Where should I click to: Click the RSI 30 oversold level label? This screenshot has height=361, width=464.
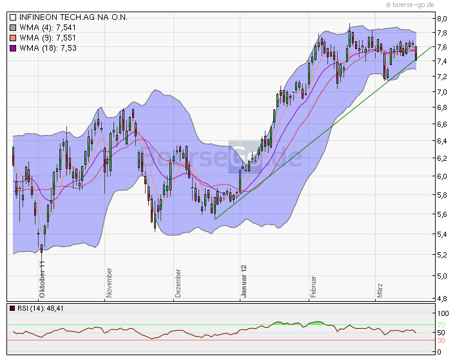click(x=441, y=340)
